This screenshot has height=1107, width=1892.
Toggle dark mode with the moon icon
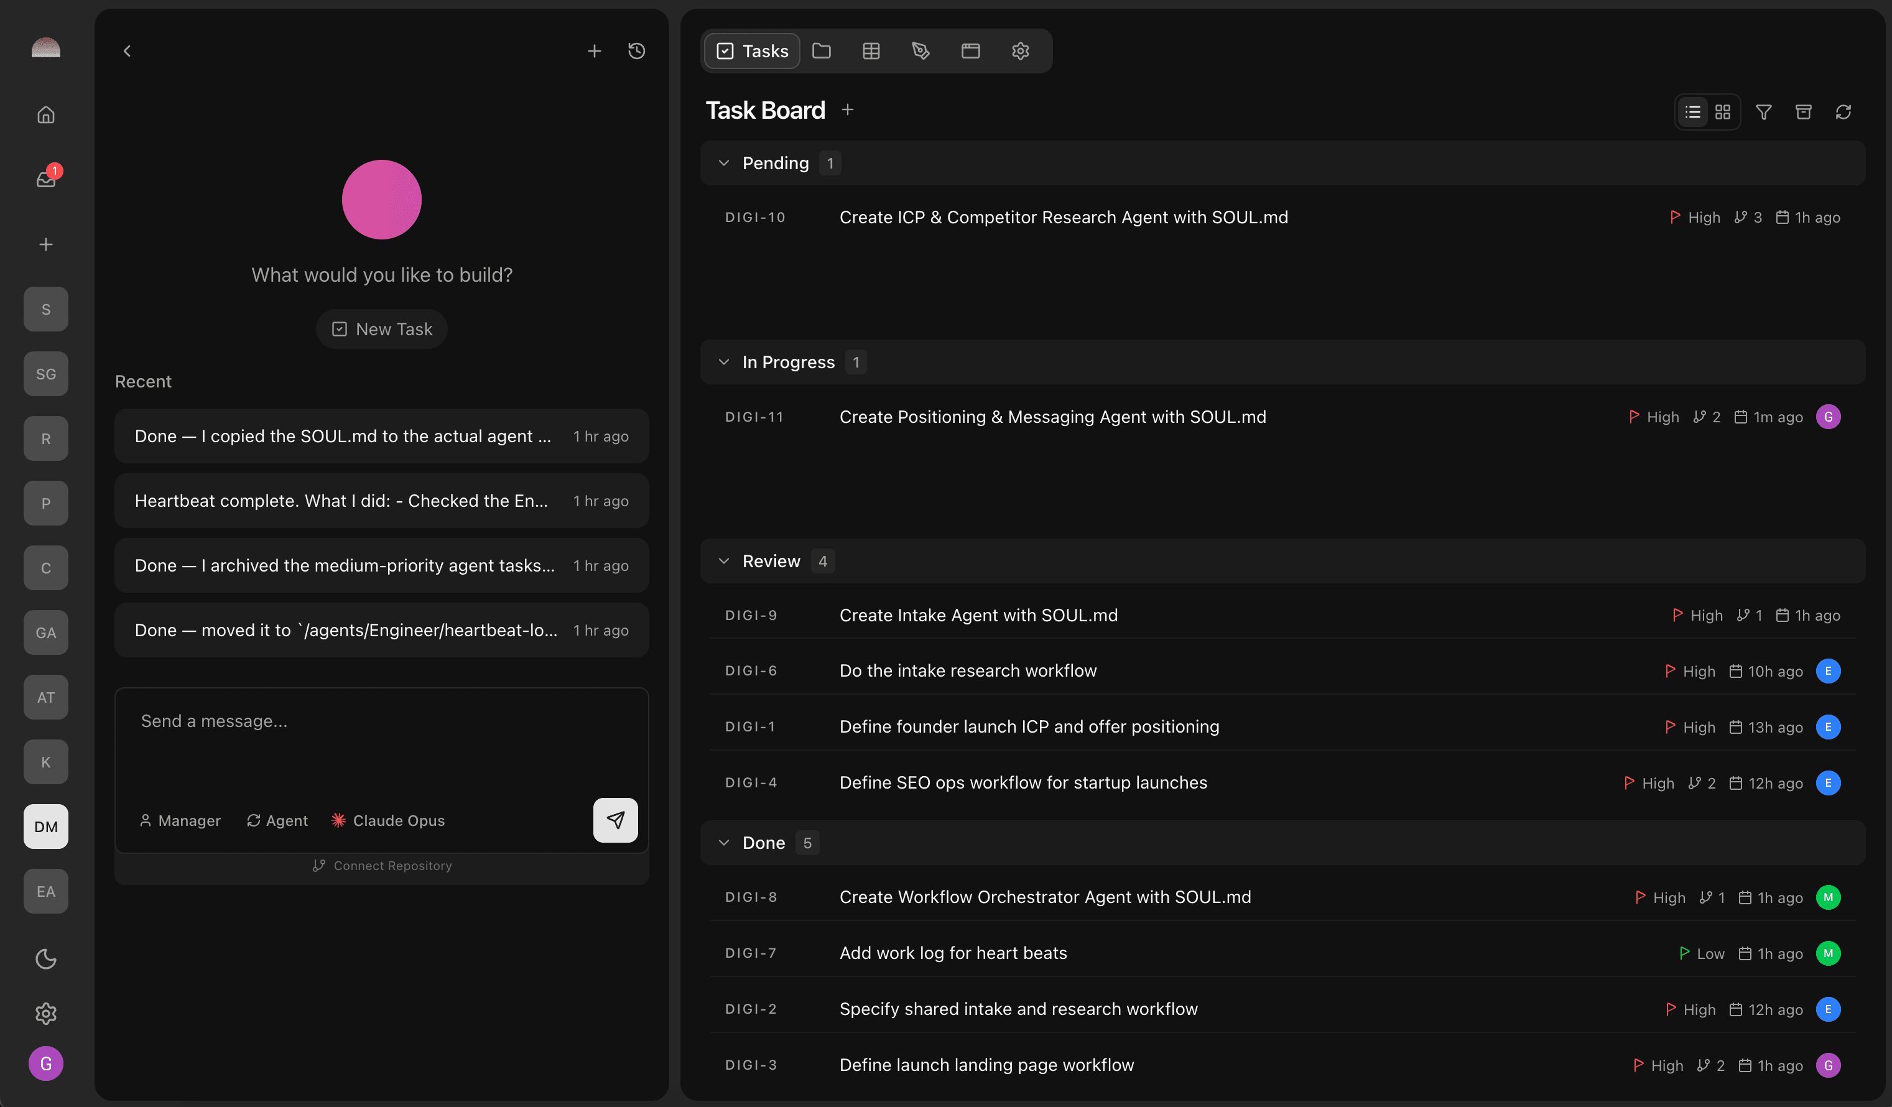[46, 958]
